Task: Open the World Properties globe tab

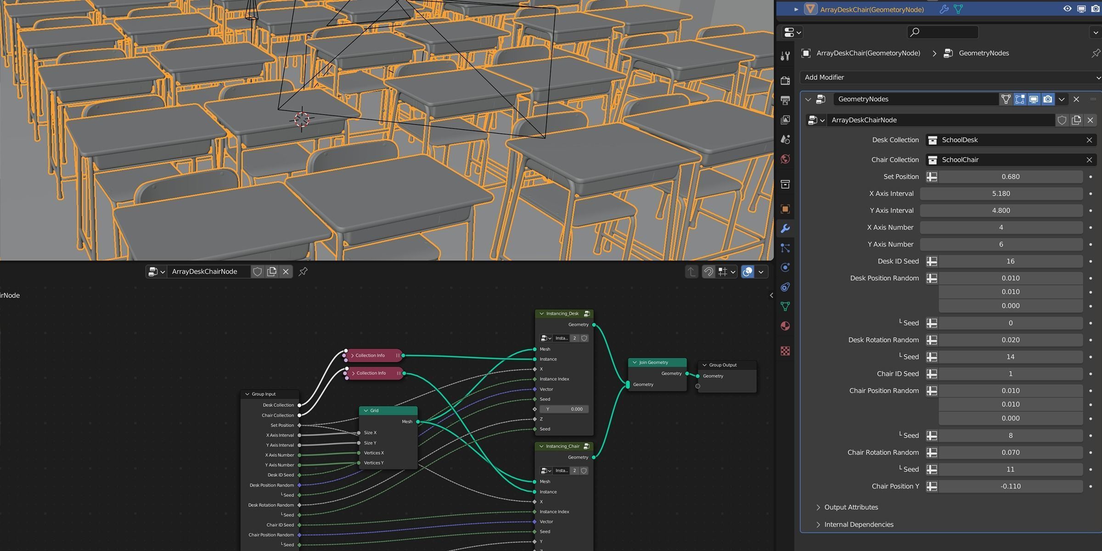Action: (x=785, y=158)
